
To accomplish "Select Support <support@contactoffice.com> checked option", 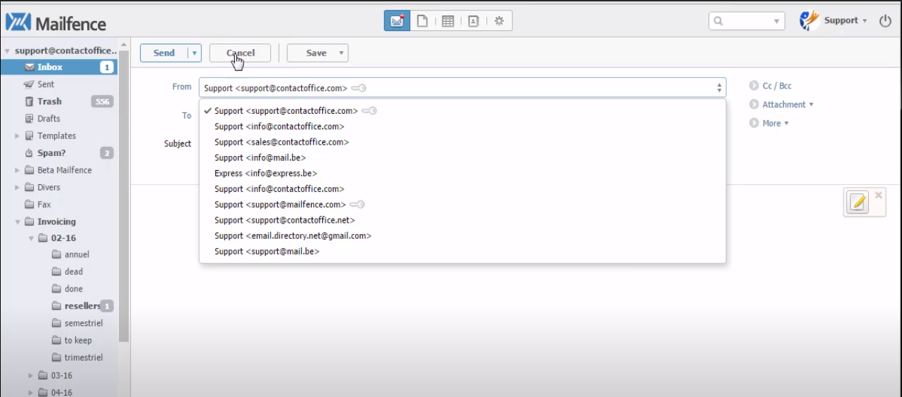I will click(462, 111).
